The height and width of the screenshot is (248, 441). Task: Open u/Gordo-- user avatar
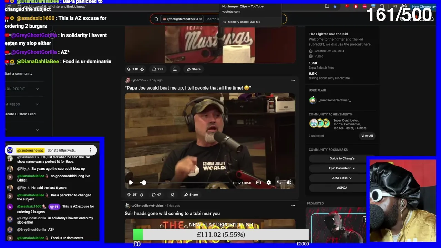coord(127,80)
